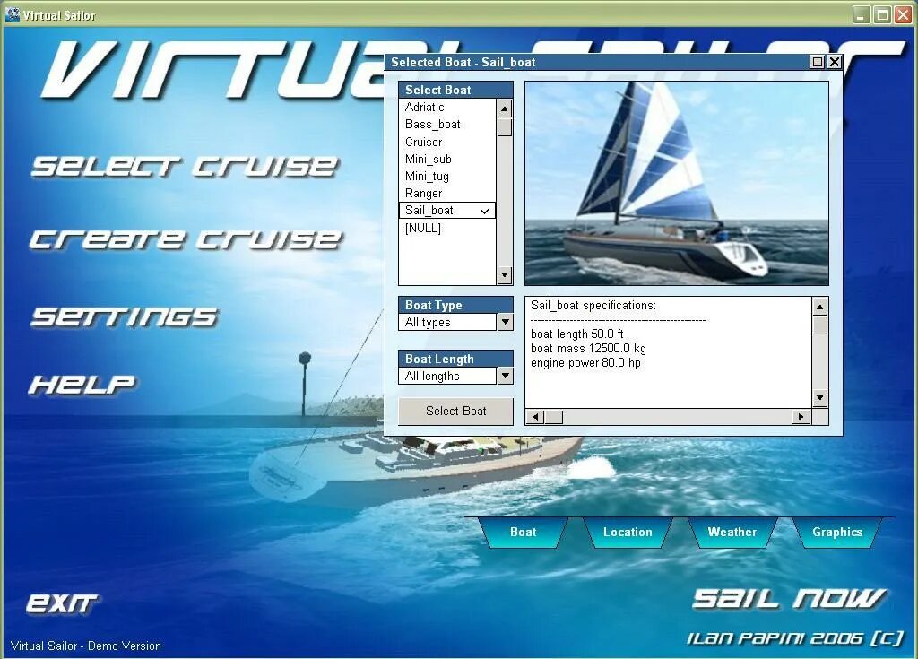Click specifications horizontal scrollbar thumb
This screenshot has height=659, width=918.
click(554, 417)
